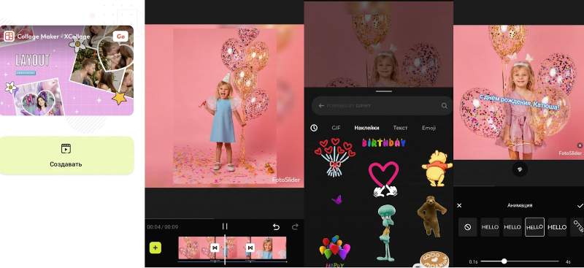584x268 pixels.
Task: Pick the colorful BIRTHDAY text sticker
Action: click(384, 142)
